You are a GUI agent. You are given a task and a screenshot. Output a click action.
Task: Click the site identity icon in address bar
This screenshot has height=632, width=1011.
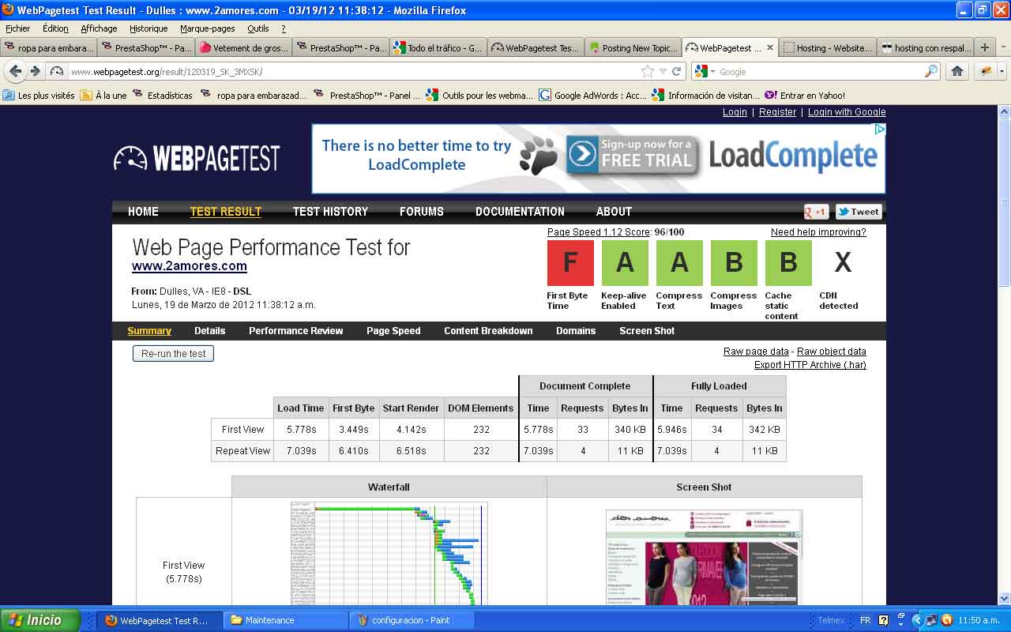[x=57, y=71]
